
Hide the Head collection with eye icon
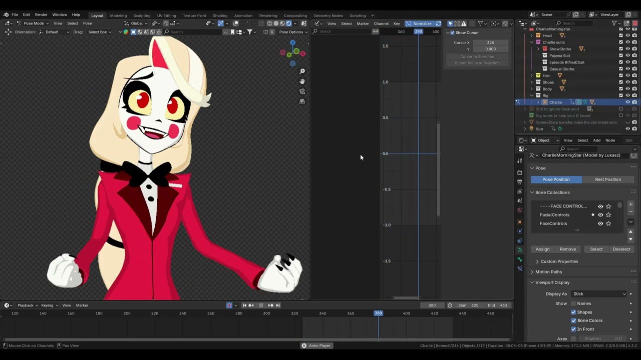pyautogui.click(x=627, y=35)
